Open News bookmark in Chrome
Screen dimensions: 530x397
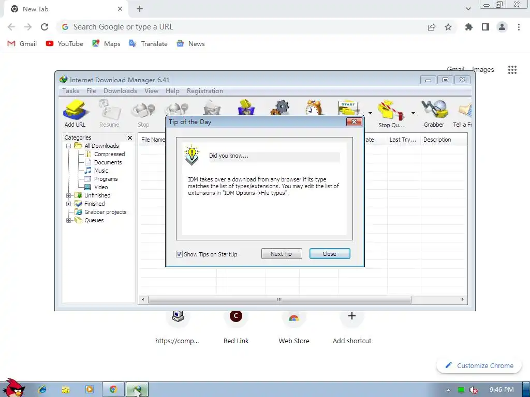(190, 44)
